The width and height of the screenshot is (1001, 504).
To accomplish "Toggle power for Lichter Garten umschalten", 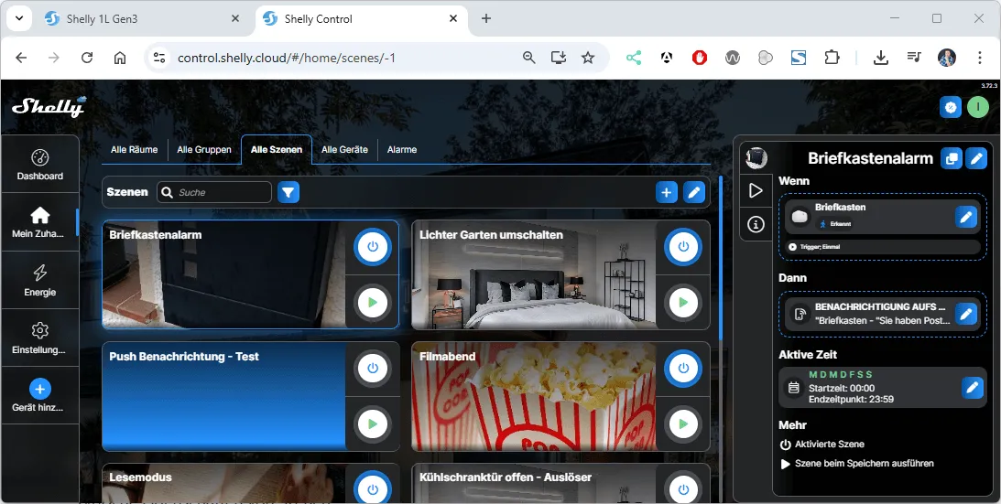I will point(683,247).
